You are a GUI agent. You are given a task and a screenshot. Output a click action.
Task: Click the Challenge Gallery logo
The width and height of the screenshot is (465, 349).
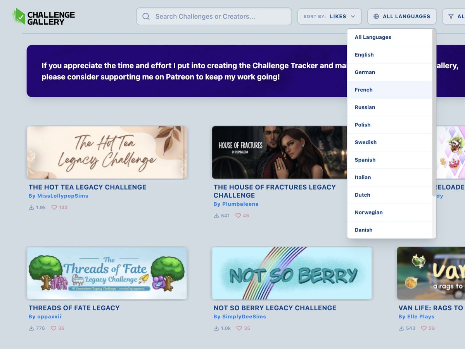click(43, 16)
